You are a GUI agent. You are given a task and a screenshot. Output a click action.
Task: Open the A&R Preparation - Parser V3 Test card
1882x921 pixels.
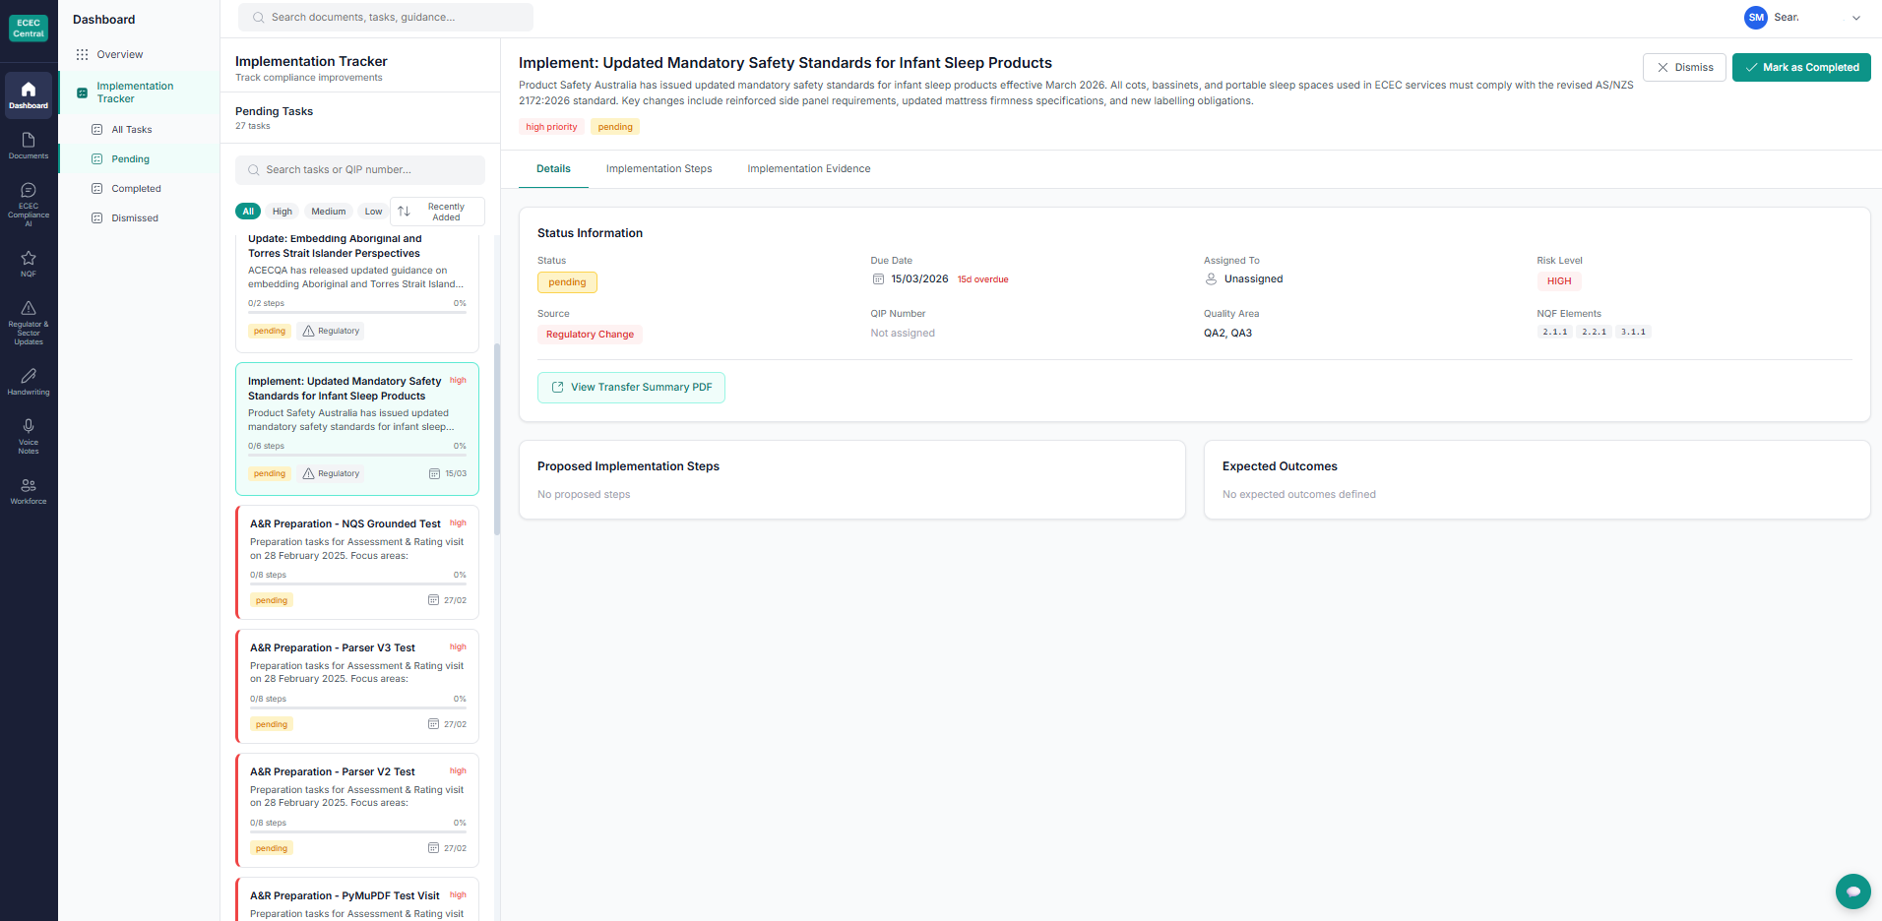[x=357, y=686]
